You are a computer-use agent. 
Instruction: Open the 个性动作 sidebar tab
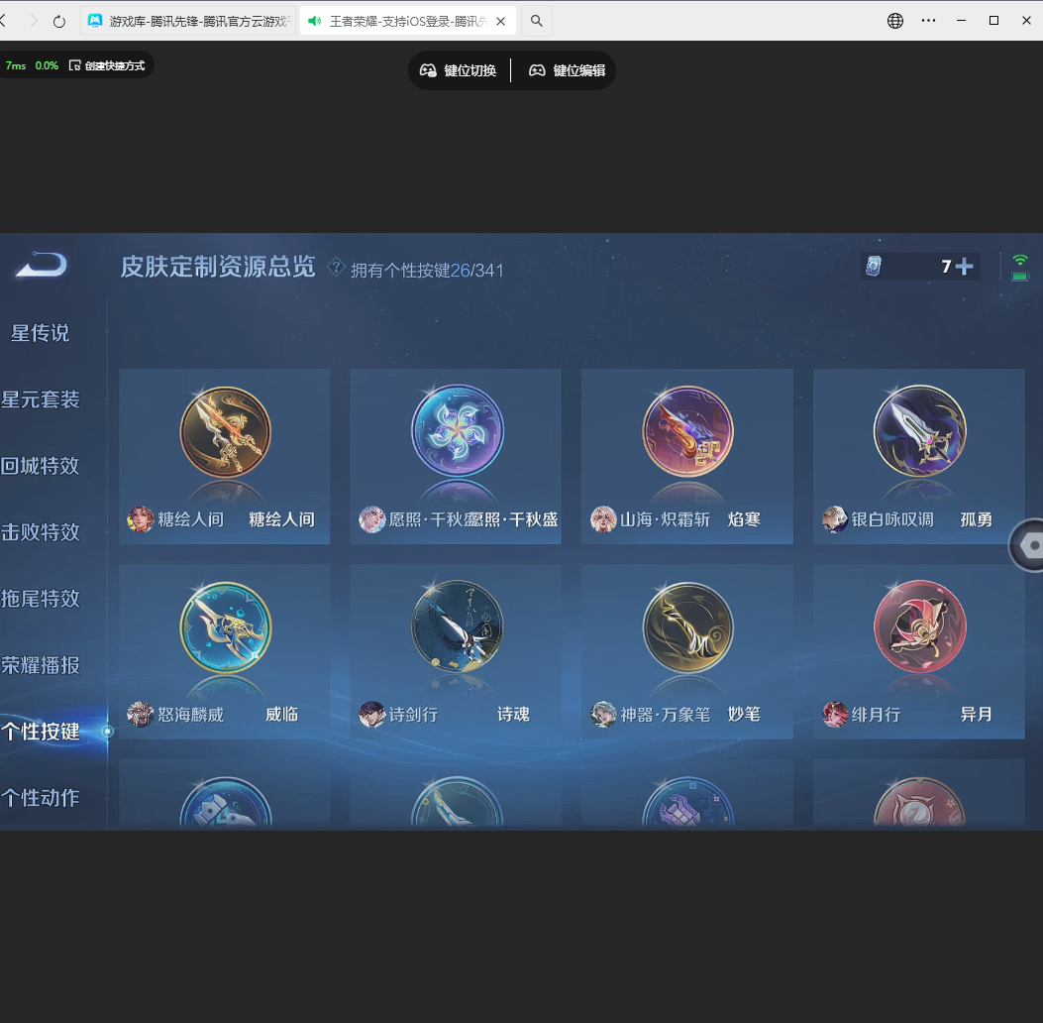tap(41, 798)
